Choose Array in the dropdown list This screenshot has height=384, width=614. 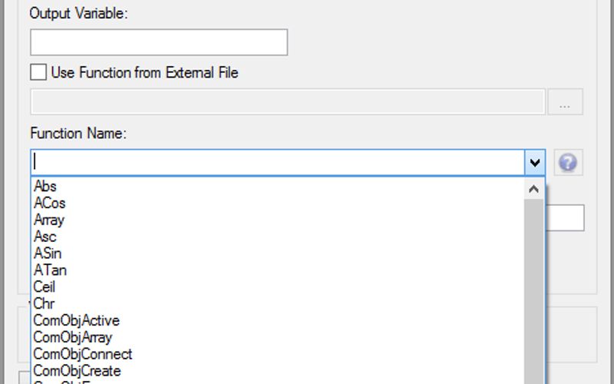(49, 220)
